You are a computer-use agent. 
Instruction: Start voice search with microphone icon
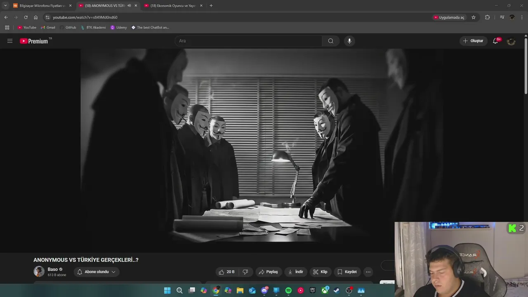pyautogui.click(x=349, y=41)
